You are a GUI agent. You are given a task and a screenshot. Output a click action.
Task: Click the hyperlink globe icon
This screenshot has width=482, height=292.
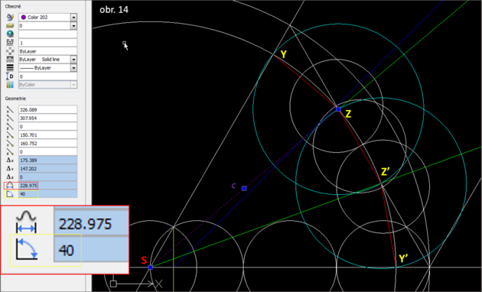coord(10,34)
